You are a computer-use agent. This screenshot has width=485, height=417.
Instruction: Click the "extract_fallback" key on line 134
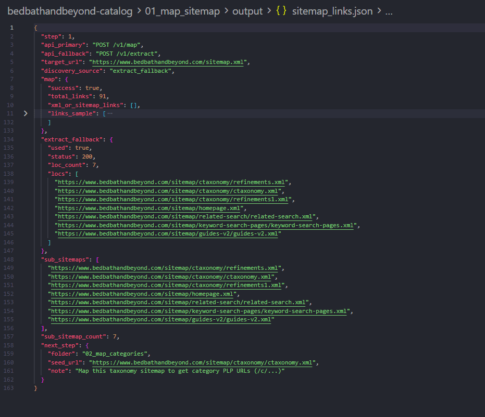click(72, 139)
